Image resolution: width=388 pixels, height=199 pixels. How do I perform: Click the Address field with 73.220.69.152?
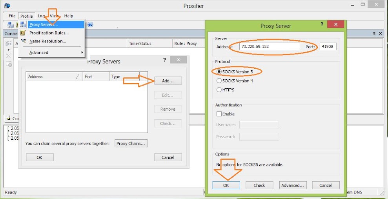pyautogui.click(x=270, y=47)
